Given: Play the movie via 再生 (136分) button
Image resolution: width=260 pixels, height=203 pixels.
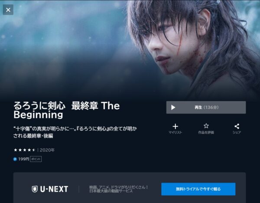Looking at the screenshot, I should (x=206, y=108).
